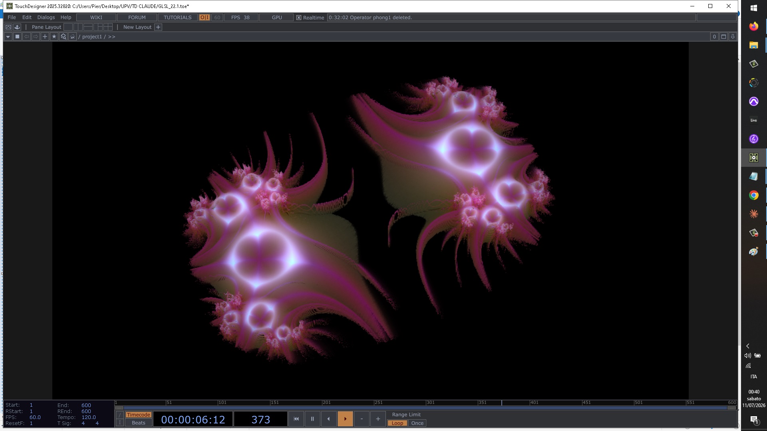The image size is (767, 431).
Task: Toggle the Realtime checkbox
Action: click(x=299, y=18)
